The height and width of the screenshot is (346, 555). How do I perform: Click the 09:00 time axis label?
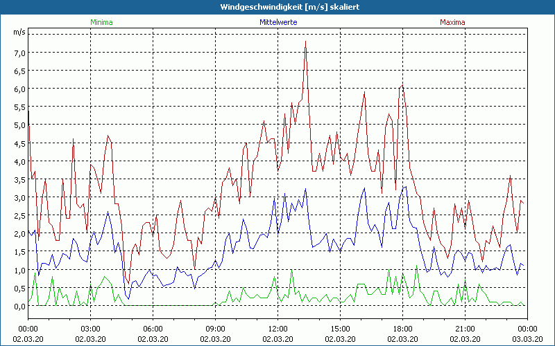[x=215, y=329]
